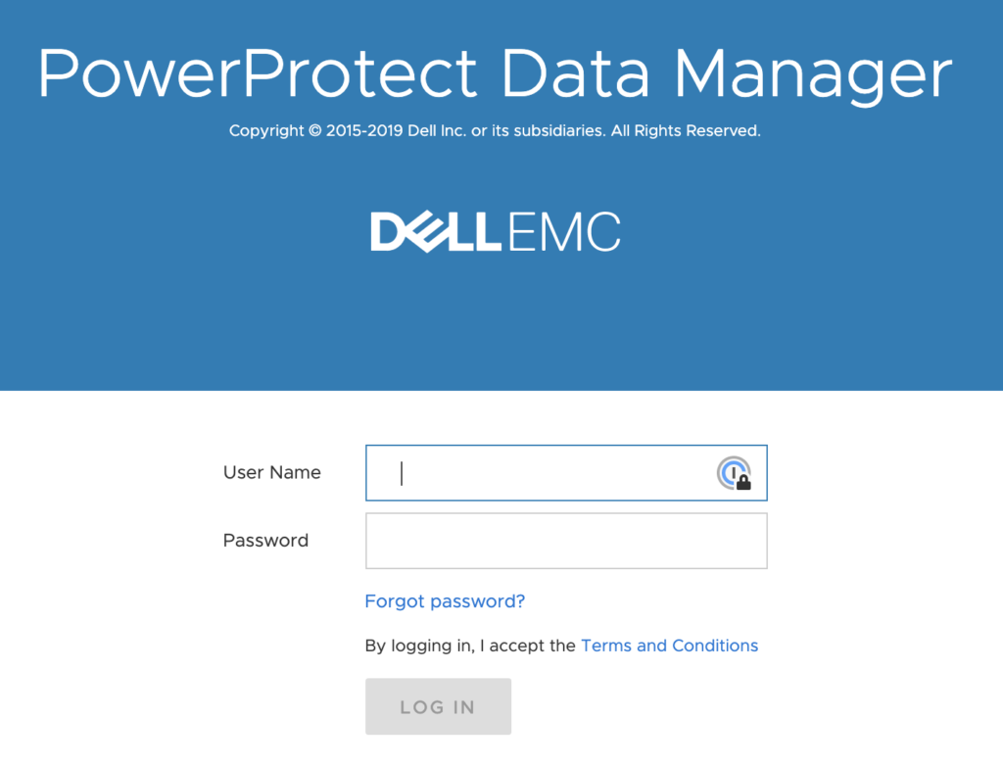This screenshot has height=766, width=1003.
Task: Click the User Name label
Action: click(x=271, y=472)
